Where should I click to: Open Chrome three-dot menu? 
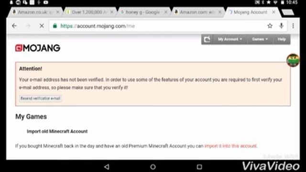tap(293, 26)
